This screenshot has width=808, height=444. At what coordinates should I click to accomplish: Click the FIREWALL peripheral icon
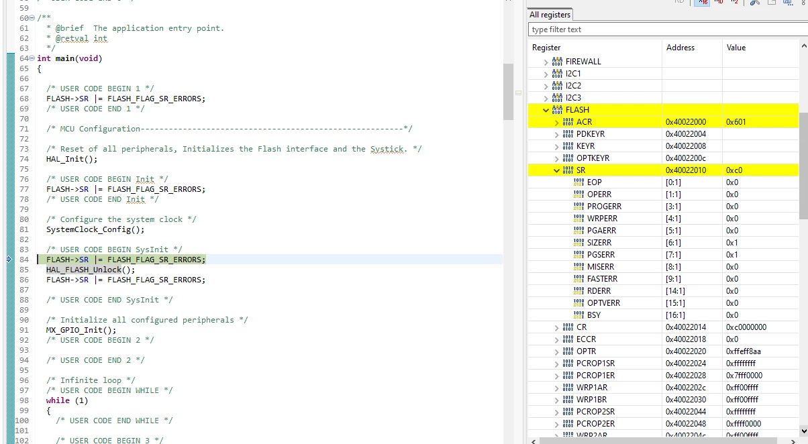(x=557, y=62)
